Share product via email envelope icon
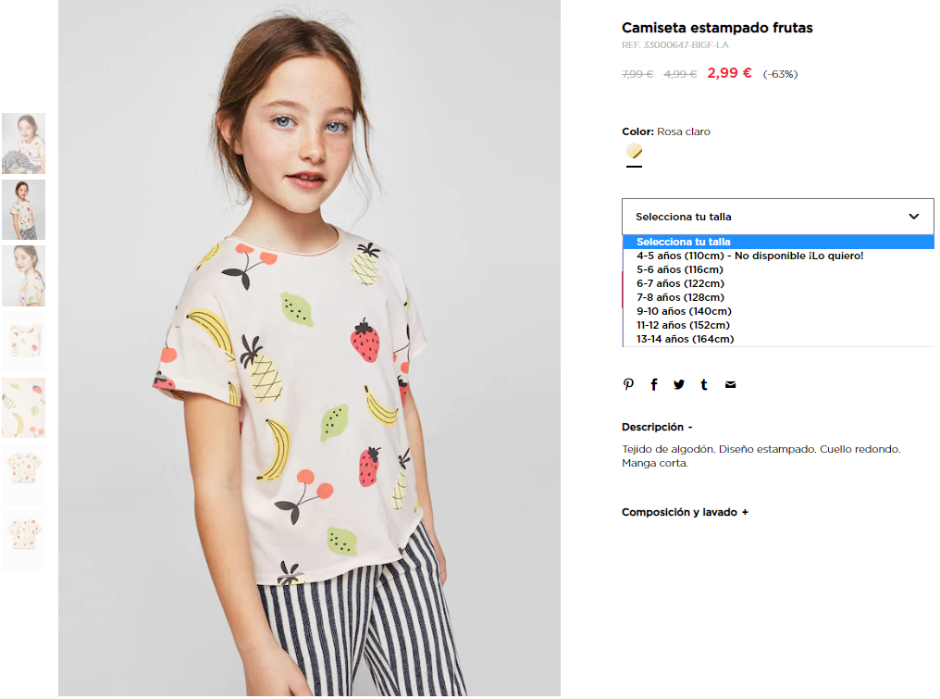The height and width of the screenshot is (699, 940). 730,384
